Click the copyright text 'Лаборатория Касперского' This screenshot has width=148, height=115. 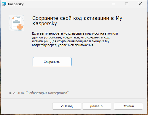(47, 93)
